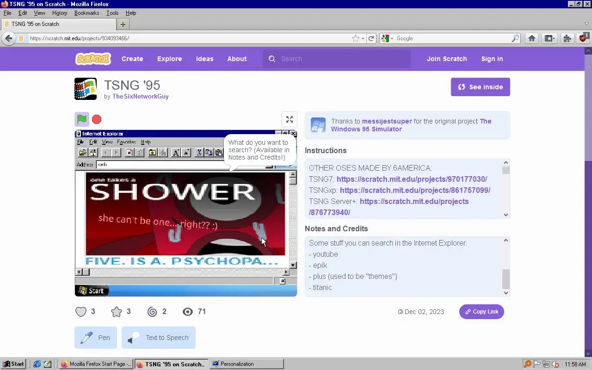This screenshot has width=592, height=370.
Task: Click the See inside button
Action: point(481,87)
